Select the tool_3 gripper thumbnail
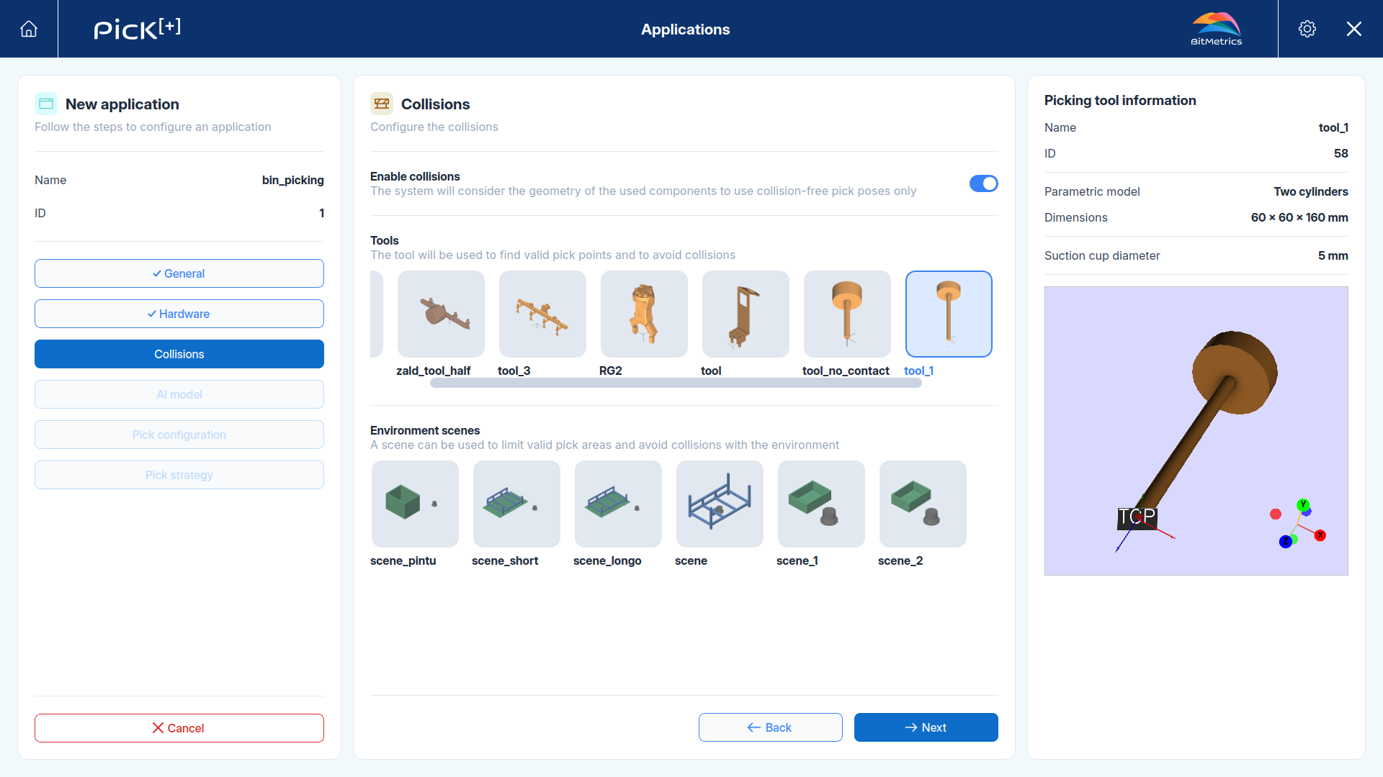 (542, 314)
